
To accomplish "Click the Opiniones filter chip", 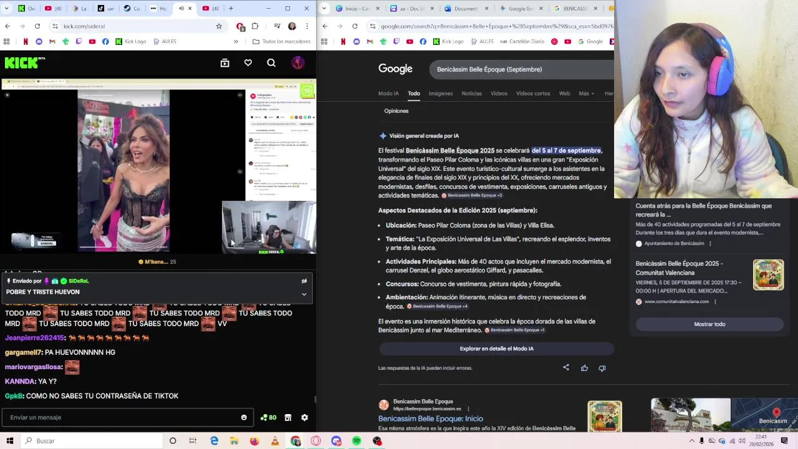I will 397,111.
